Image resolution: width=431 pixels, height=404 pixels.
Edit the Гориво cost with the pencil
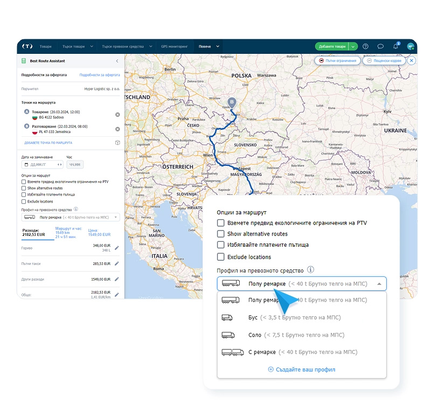coord(117,248)
